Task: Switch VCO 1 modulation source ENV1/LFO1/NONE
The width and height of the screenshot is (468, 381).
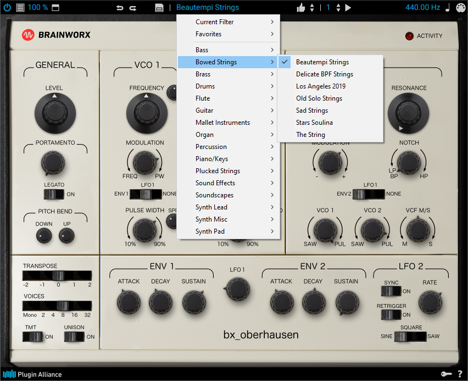Action: pos(146,194)
